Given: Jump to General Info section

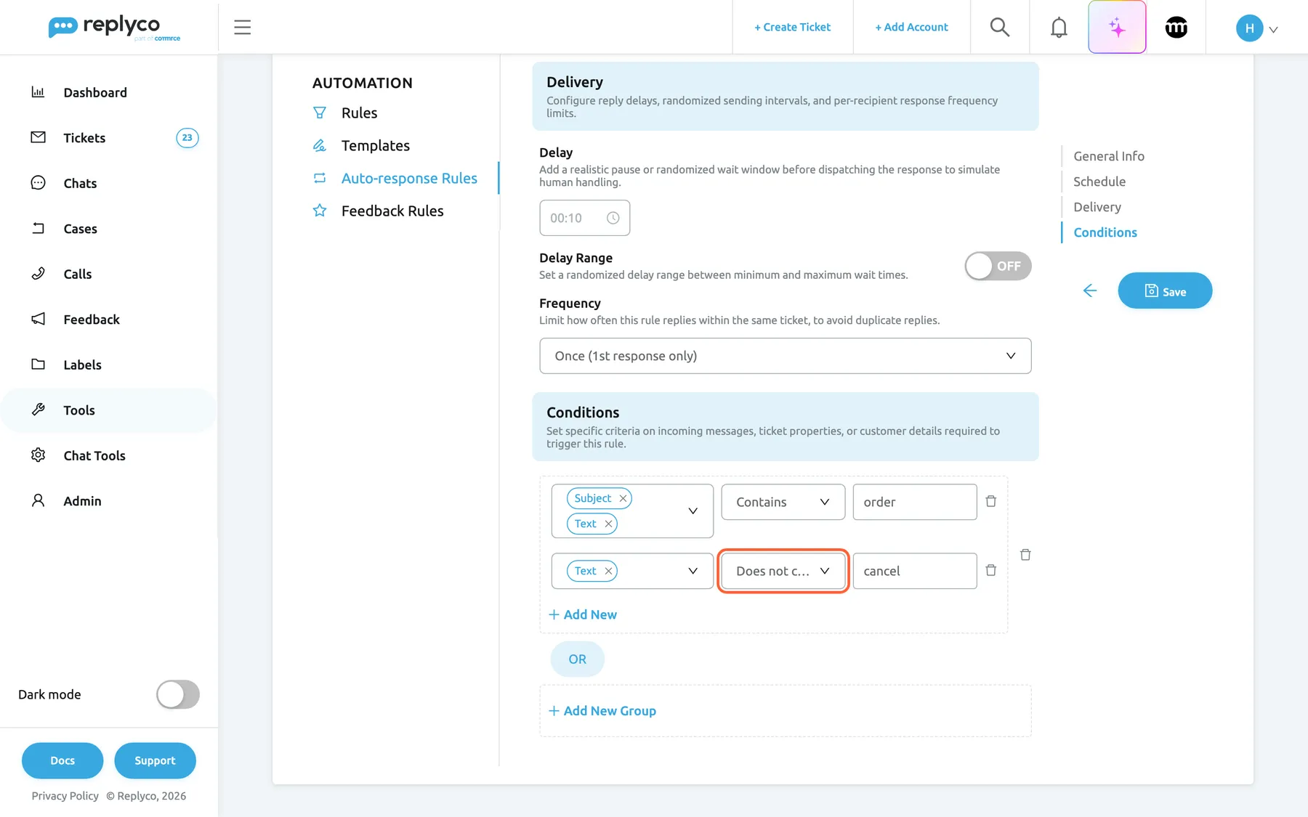Looking at the screenshot, I should point(1109,156).
